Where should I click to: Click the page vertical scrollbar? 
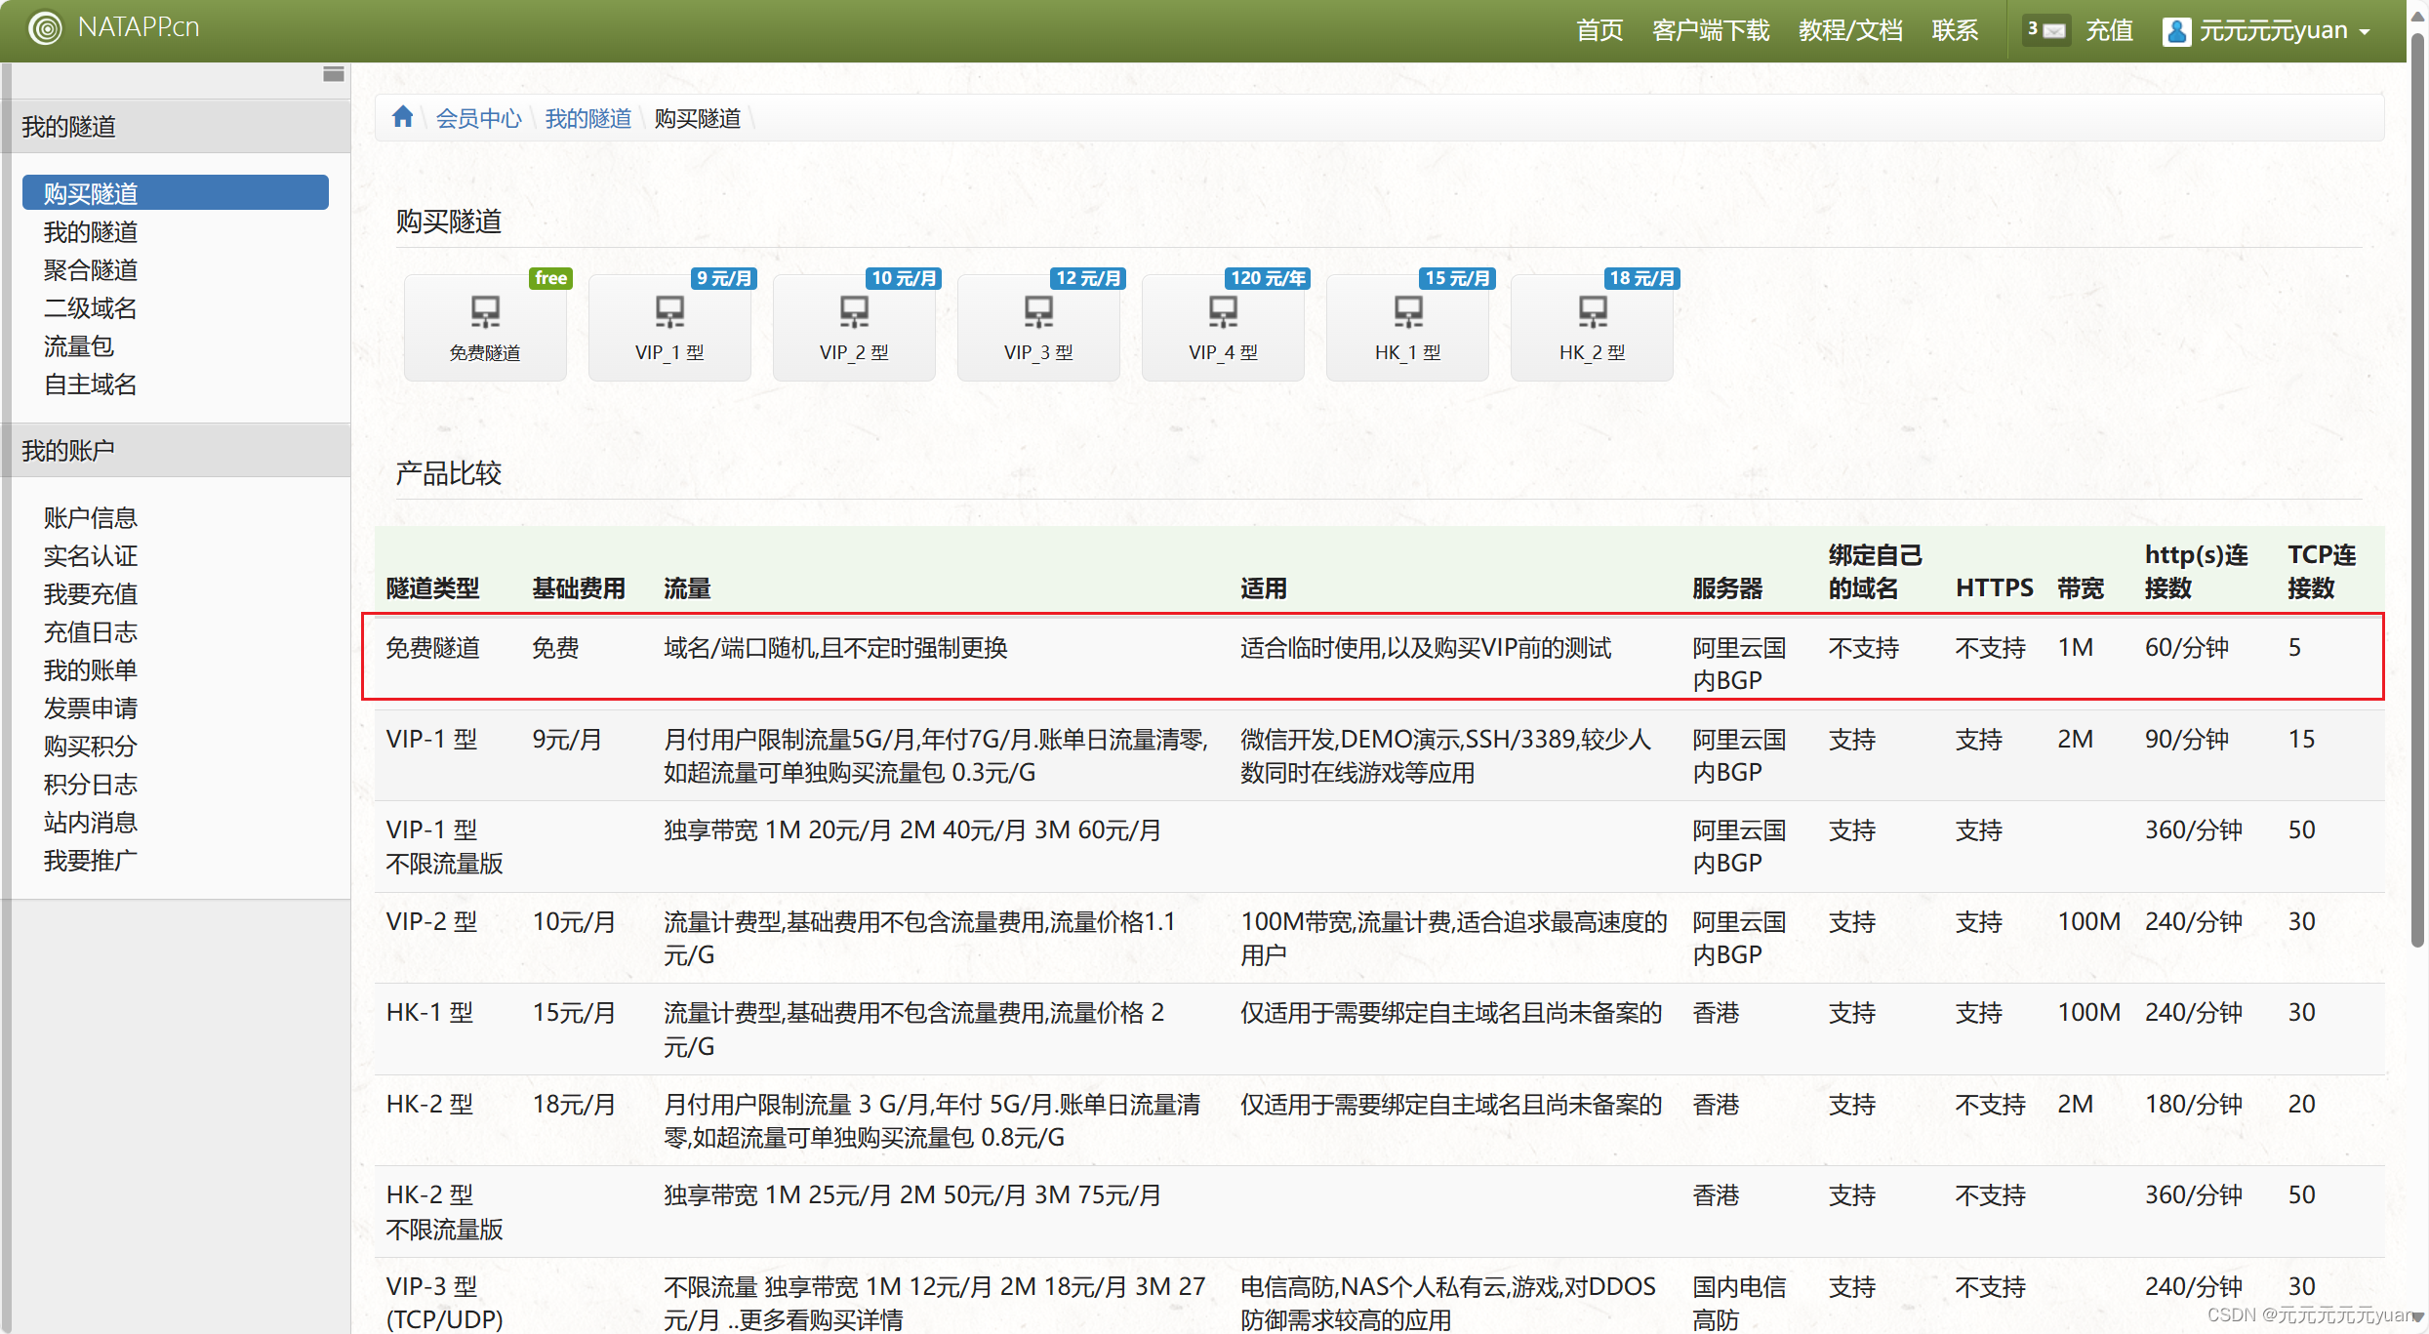pyautogui.click(x=2417, y=488)
